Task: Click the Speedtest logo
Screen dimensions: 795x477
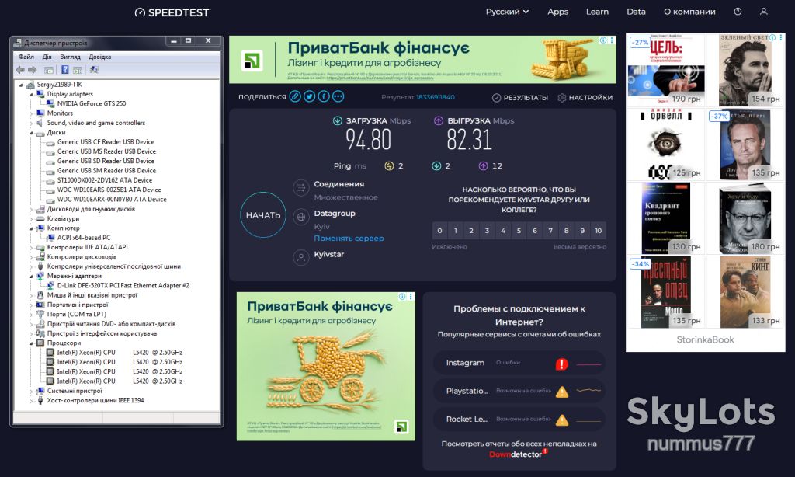Action: [172, 12]
